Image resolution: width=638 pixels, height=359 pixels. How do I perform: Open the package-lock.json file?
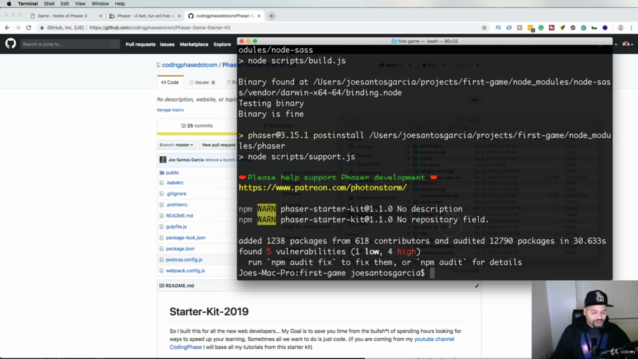186,238
